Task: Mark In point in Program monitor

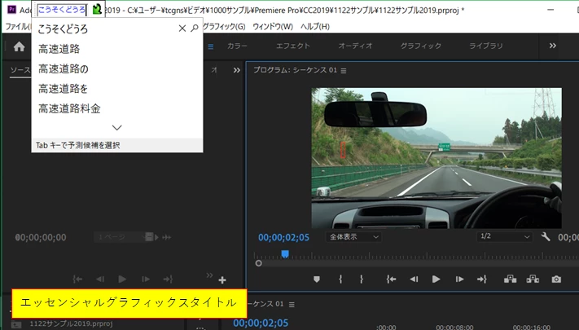Action: pyautogui.click(x=340, y=279)
